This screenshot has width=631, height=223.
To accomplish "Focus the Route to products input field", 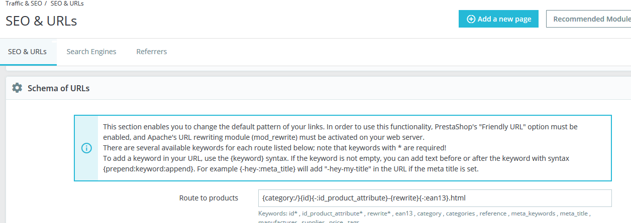I will click(x=435, y=198).
